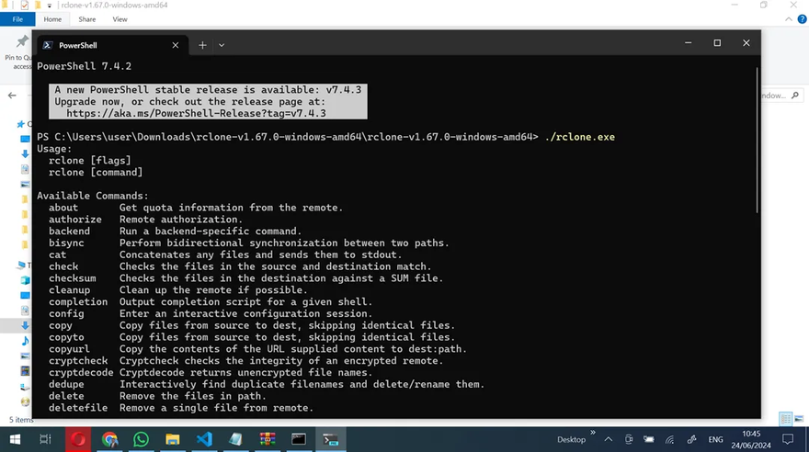
Task: Open the notepad-like app on taskbar
Action: click(x=235, y=439)
